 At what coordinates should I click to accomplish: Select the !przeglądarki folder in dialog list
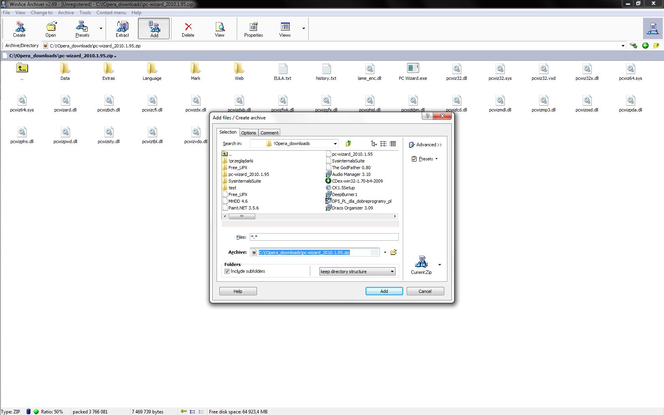click(x=238, y=161)
